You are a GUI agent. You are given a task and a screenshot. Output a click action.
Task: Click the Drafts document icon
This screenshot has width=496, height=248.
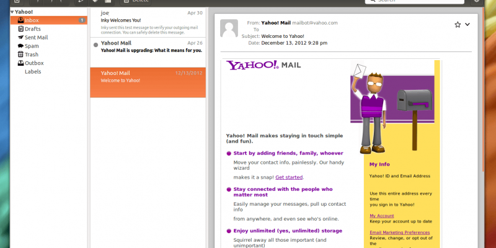[21, 29]
